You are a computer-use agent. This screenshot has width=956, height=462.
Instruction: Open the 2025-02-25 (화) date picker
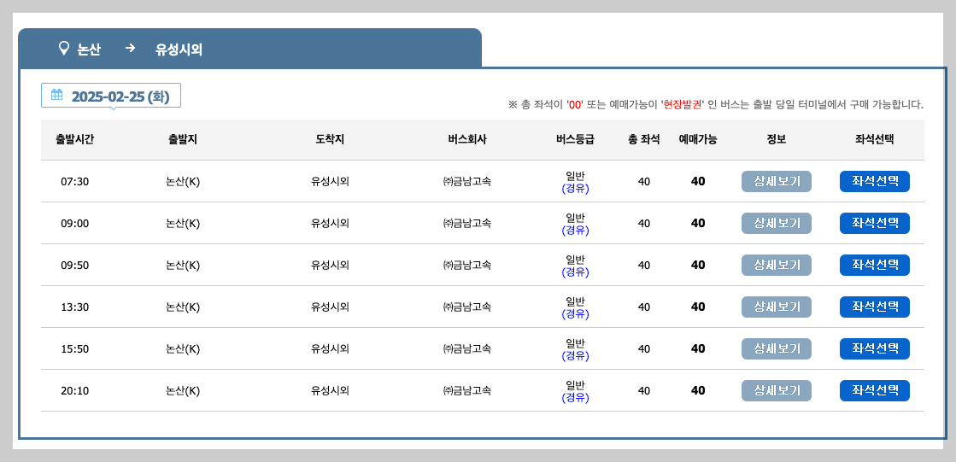pyautogui.click(x=111, y=96)
